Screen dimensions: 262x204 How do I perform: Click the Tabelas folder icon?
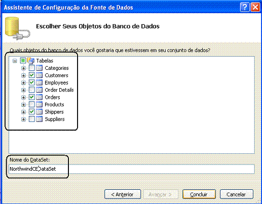tap(31, 60)
